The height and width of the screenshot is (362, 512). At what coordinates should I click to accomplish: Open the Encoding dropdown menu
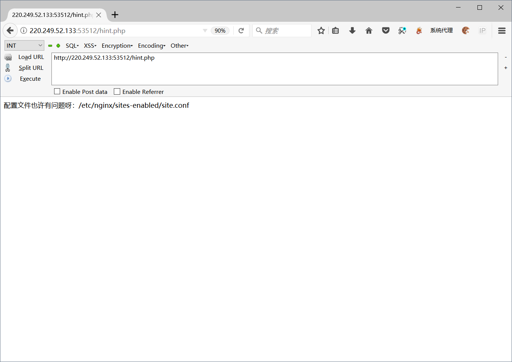(x=151, y=45)
